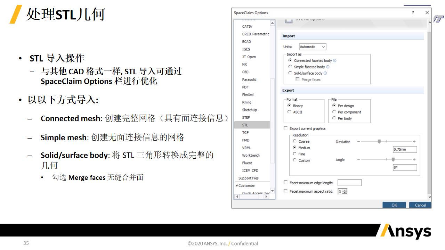The image size is (445, 250).
Task: Select Custom resolution
Action: point(295,160)
